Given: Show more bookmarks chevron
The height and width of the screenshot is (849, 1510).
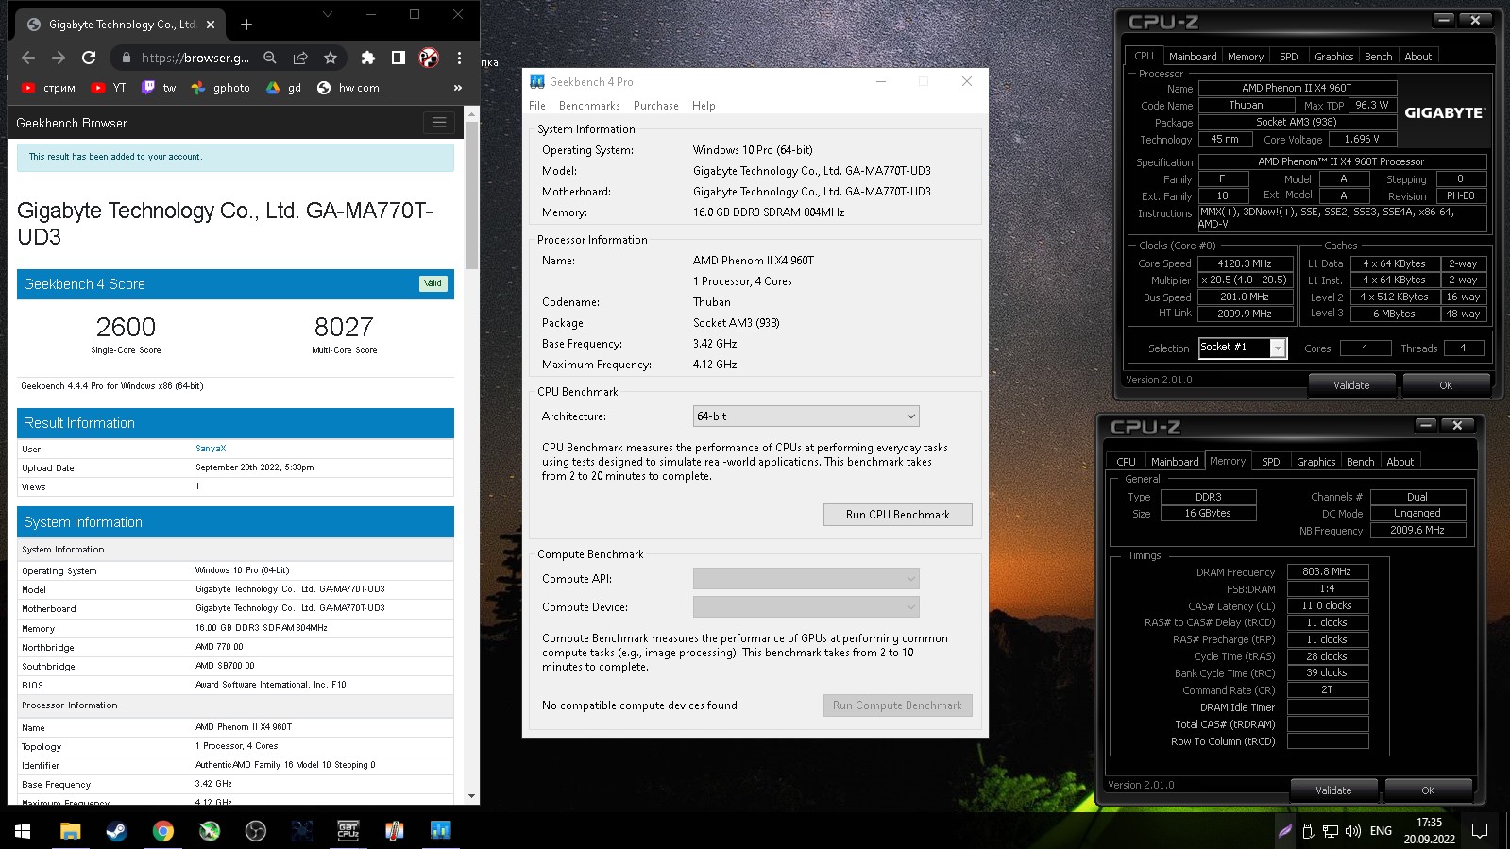Looking at the screenshot, I should click(458, 88).
